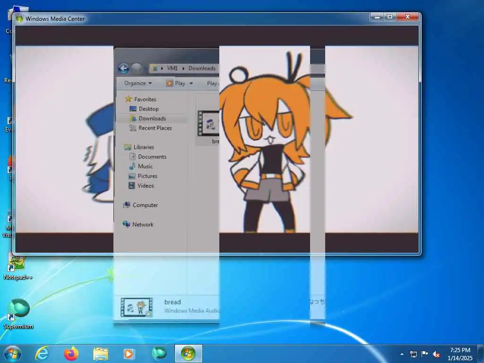Click the Forward arrow in the Explorer video
This screenshot has width=484, height=363.
136,68
